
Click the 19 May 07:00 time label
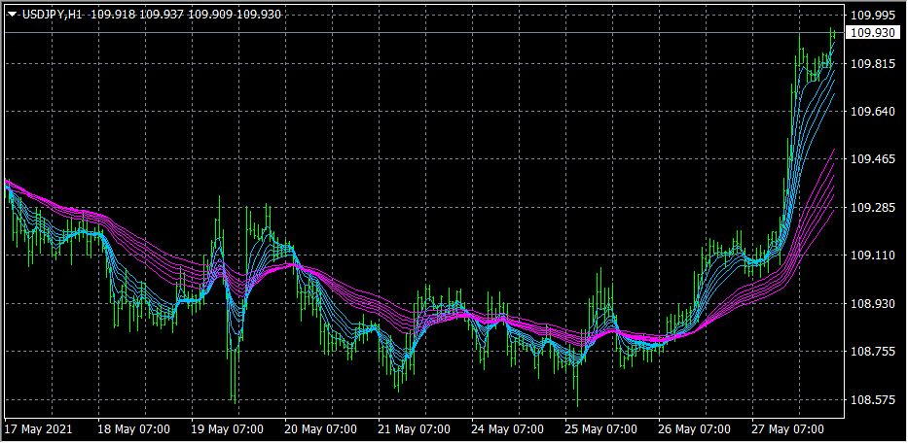click(x=228, y=429)
